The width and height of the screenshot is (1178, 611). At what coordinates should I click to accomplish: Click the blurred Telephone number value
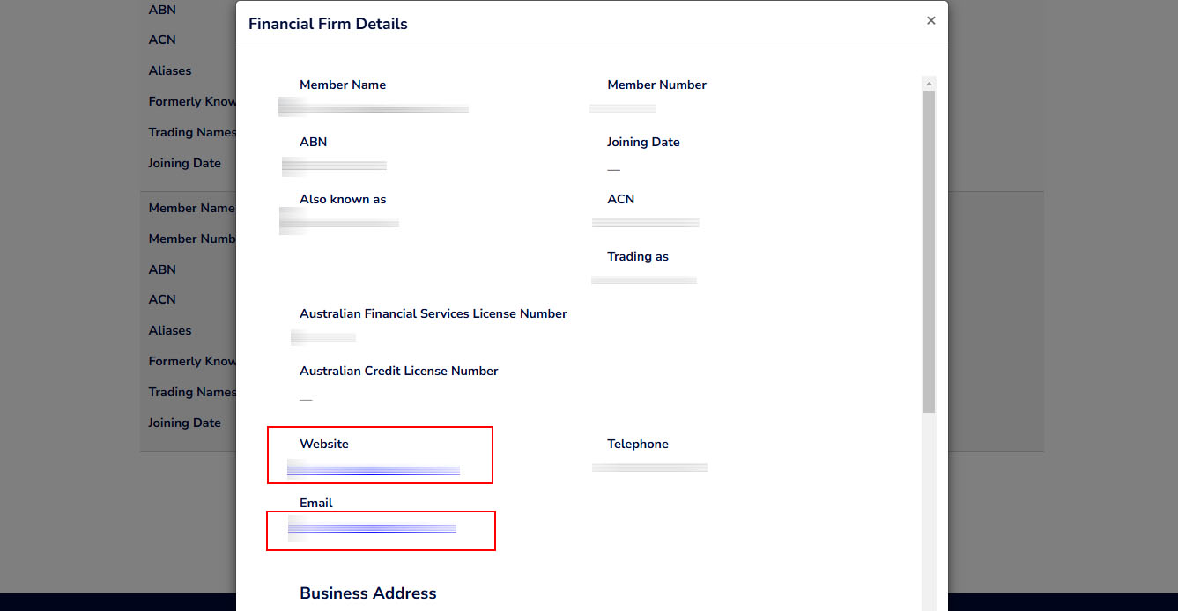point(649,467)
